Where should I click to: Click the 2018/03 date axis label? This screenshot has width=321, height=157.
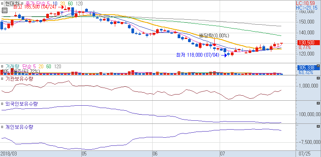tap(8, 154)
